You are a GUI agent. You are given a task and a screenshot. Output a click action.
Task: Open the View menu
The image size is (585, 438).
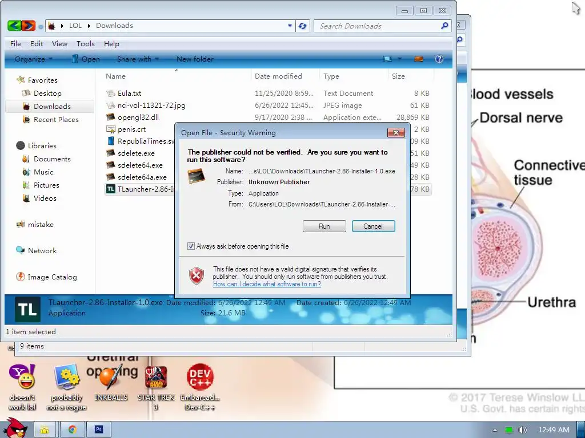[x=59, y=43]
